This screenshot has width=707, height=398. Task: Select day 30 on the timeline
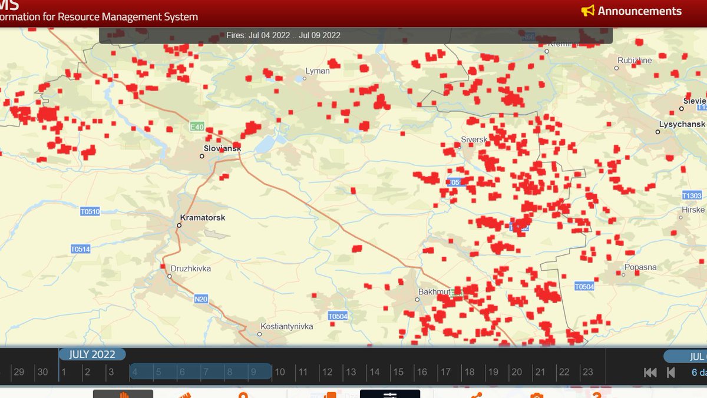pos(42,372)
